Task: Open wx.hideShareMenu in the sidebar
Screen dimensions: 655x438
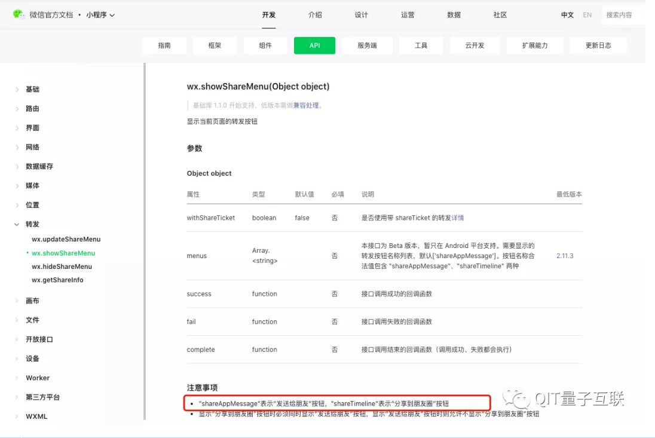Action: tap(62, 267)
